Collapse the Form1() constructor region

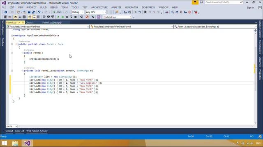pyautogui.click(x=12, y=53)
